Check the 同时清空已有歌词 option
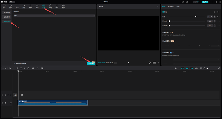This screenshot has height=119, width=222. click(x=14, y=63)
